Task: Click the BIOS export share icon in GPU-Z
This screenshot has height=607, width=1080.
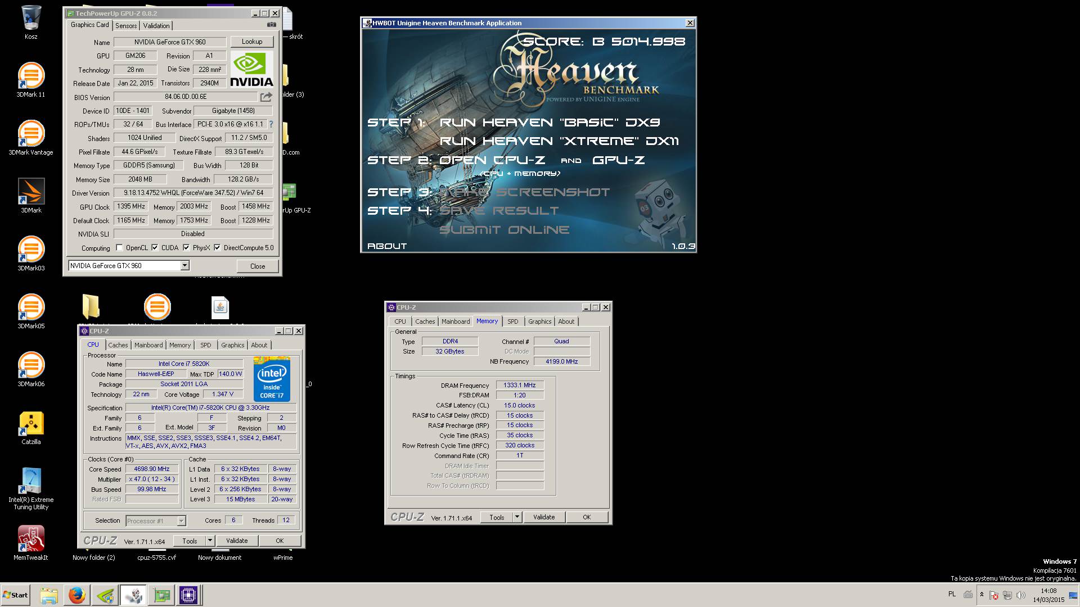Action: [266, 97]
